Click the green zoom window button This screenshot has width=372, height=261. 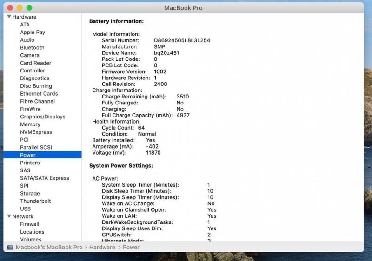click(29, 8)
